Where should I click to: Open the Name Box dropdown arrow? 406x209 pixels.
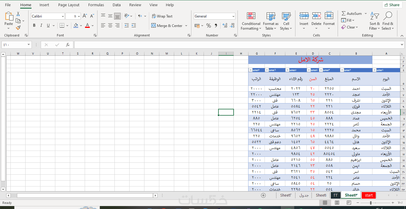click(x=29, y=45)
